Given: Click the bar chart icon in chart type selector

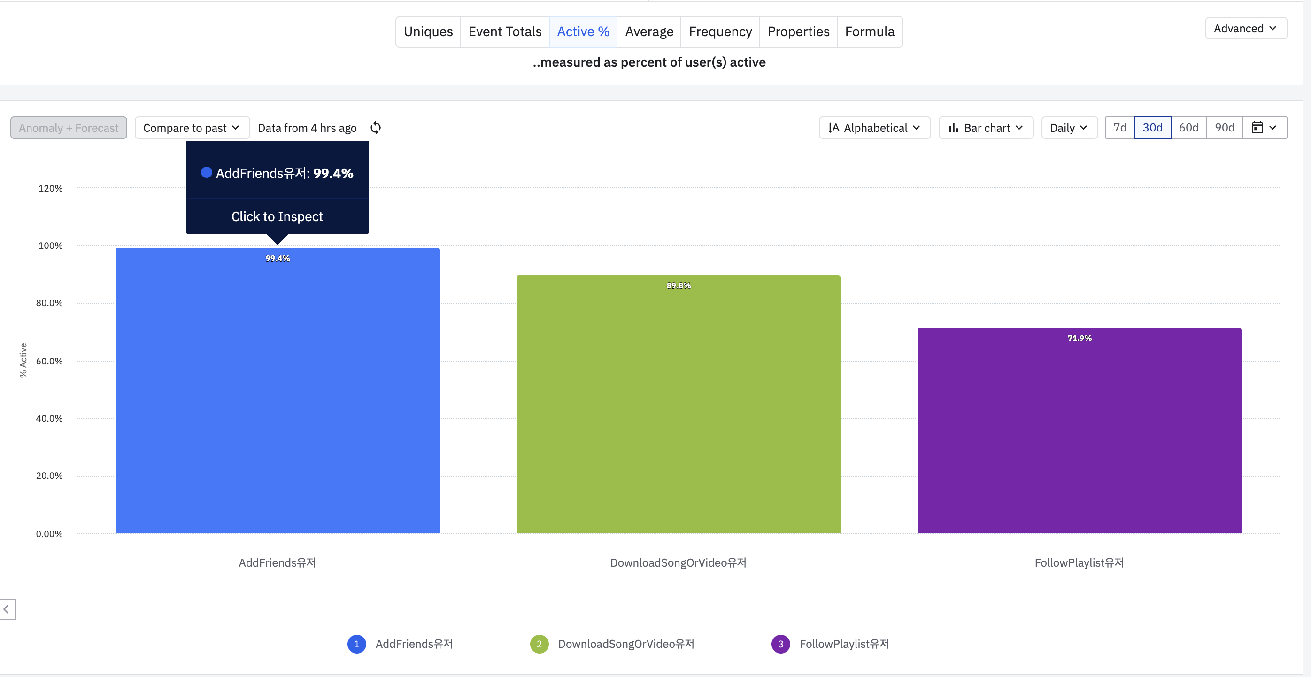Looking at the screenshot, I should (x=953, y=128).
